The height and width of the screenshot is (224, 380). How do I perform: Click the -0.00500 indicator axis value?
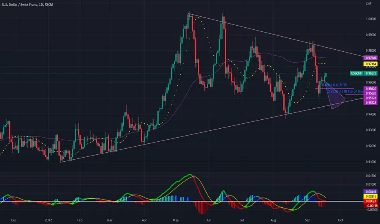(x=371, y=210)
